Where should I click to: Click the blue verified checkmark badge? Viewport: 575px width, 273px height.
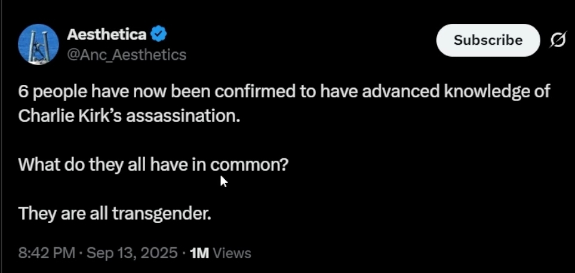(x=158, y=34)
